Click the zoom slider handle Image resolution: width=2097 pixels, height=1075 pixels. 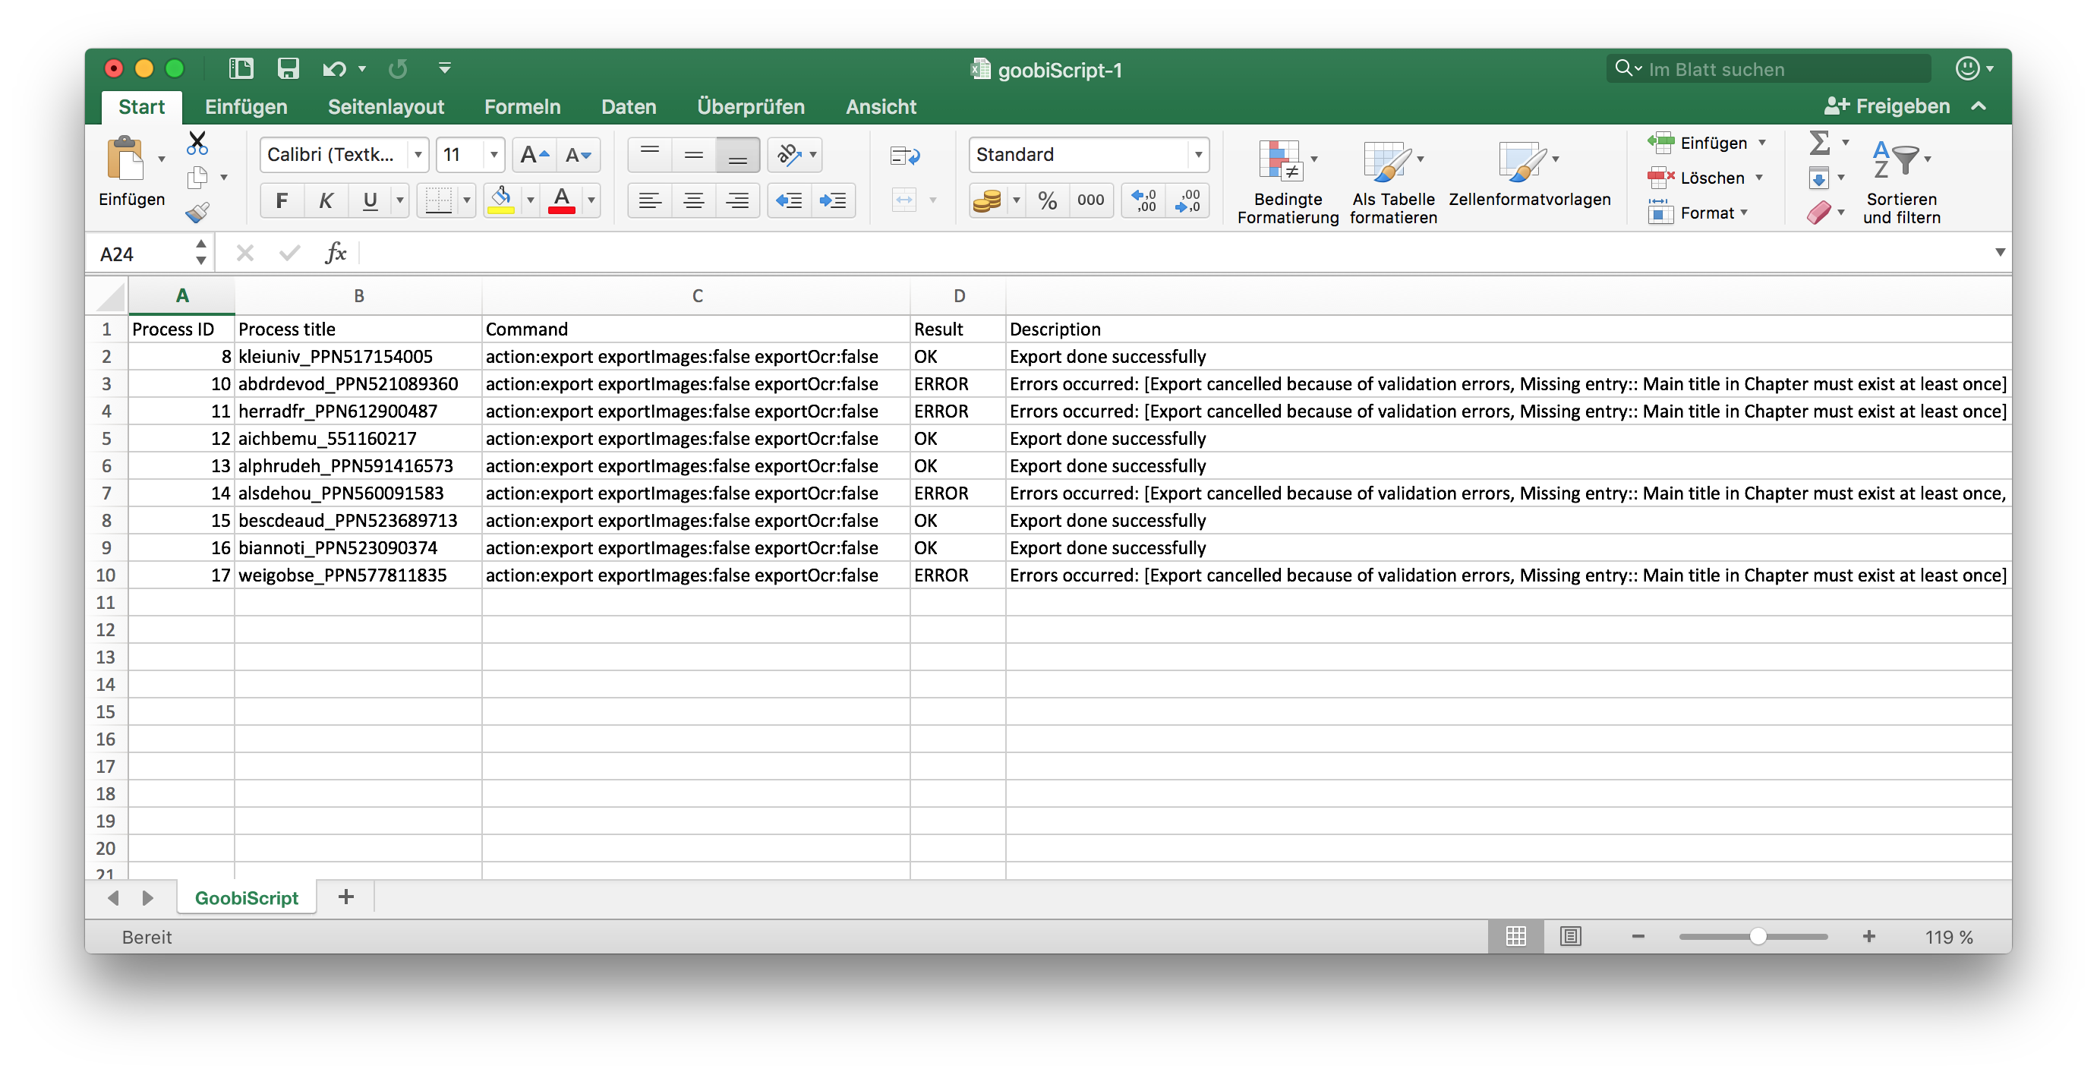1758,937
